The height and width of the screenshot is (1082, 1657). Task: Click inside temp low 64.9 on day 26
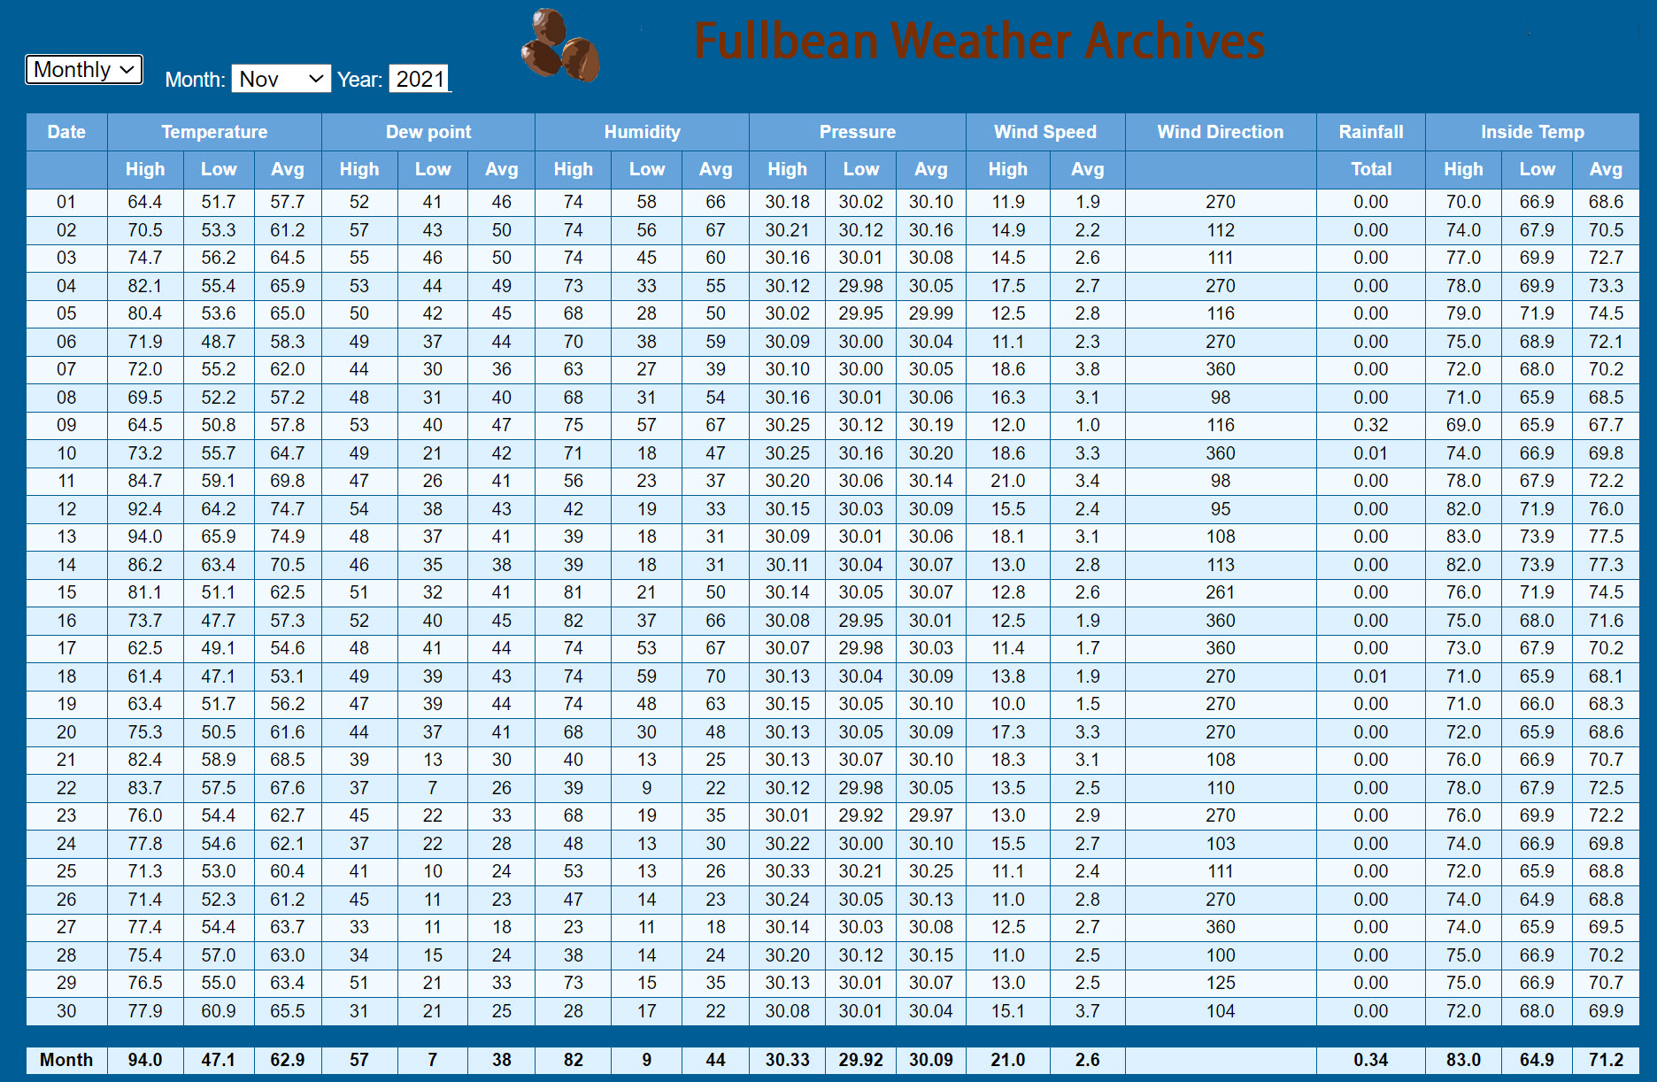click(1537, 900)
